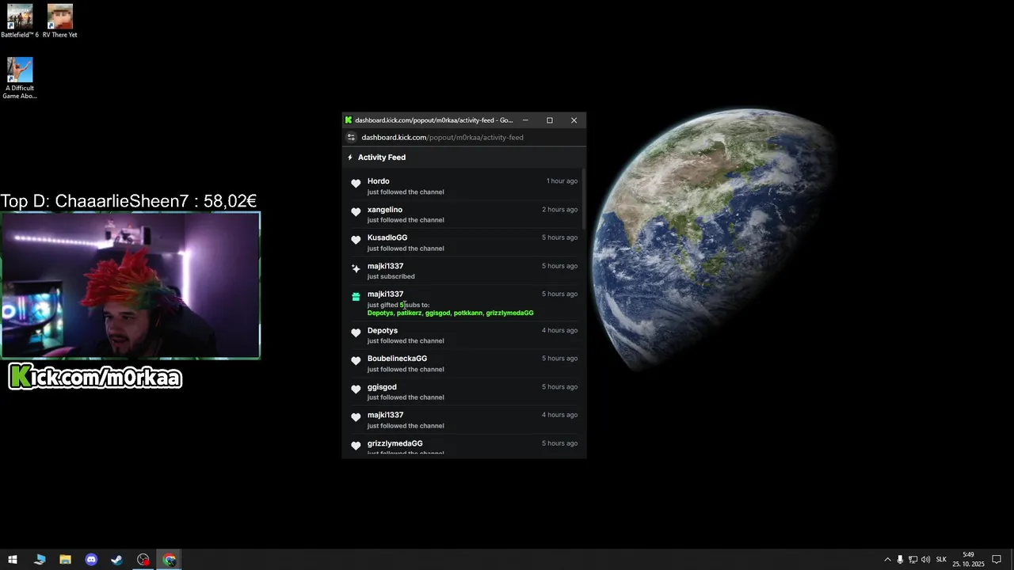Click the green gifted recipients list
1014x570 pixels.
[x=450, y=313]
